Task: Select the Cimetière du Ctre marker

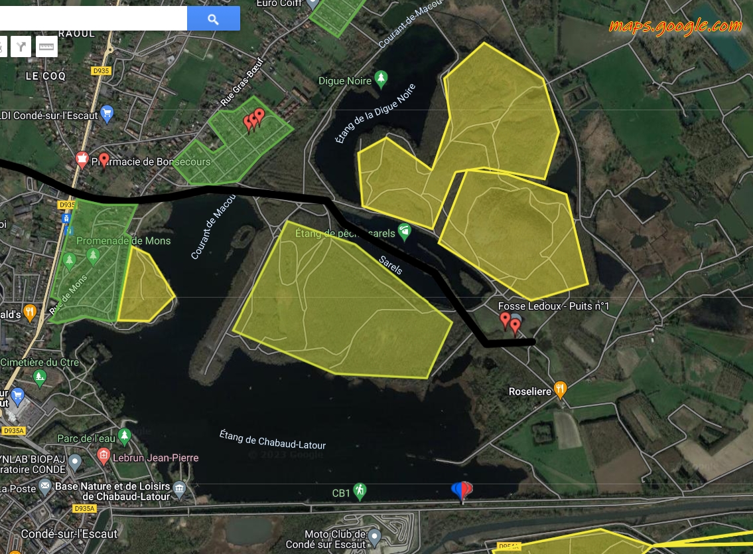Action: pos(40,378)
